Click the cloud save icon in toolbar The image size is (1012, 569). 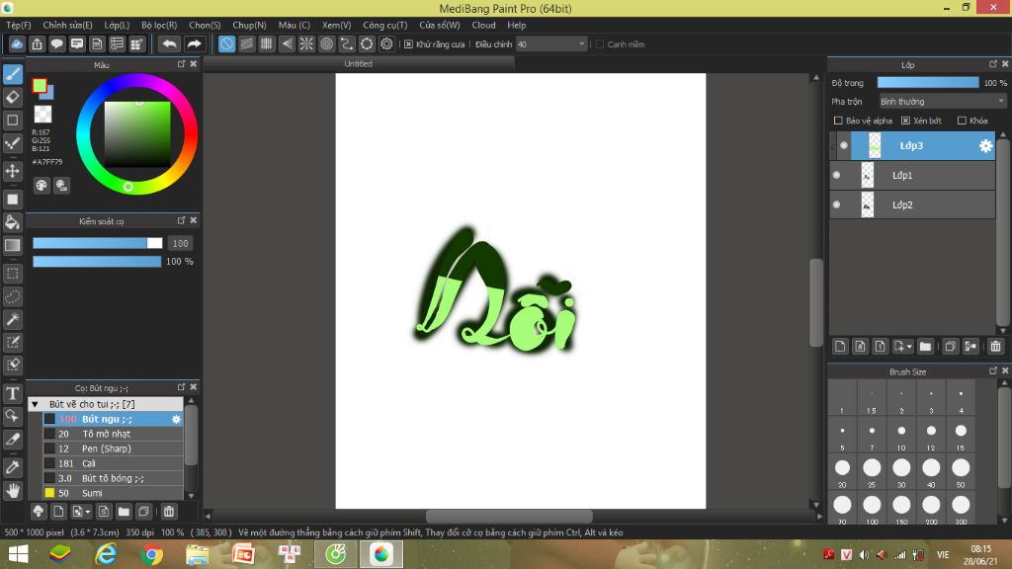click(x=17, y=43)
